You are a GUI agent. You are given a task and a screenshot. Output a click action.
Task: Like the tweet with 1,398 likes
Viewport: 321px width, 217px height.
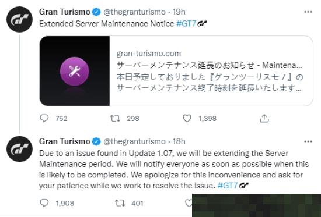click(x=187, y=118)
